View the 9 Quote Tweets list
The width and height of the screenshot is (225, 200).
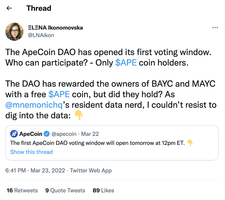[65, 190]
